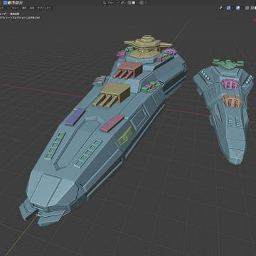Image resolution: width=256 pixels, height=256 pixels.
Task: Toggle the viewport gizmos button
Action: (x=228, y=8)
